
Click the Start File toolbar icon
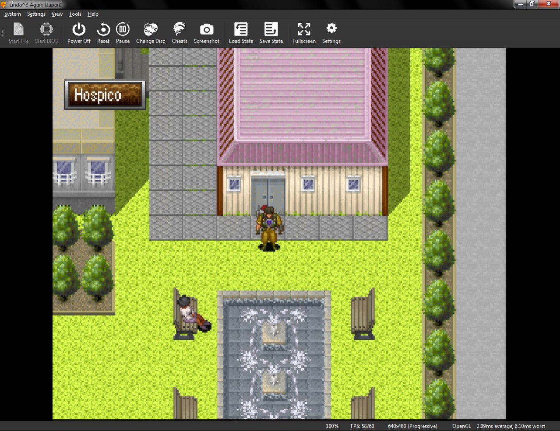(x=18, y=33)
